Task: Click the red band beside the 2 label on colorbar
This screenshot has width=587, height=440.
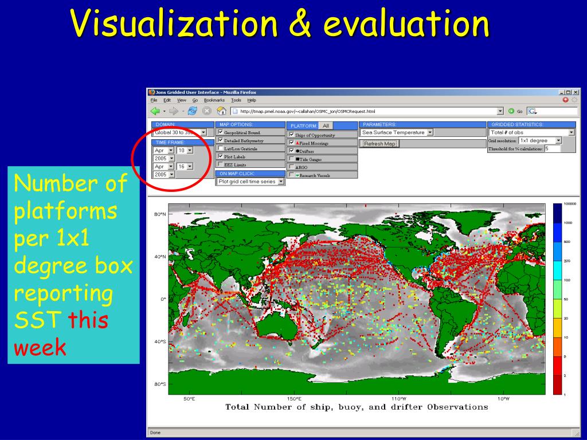Action: click(557, 366)
